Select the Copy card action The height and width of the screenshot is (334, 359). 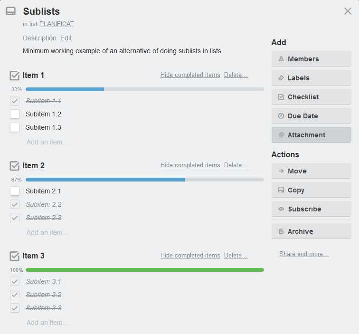312,190
